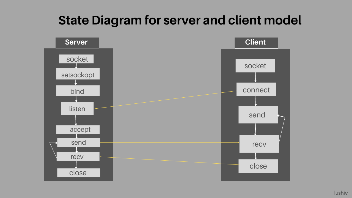Viewport: 352px width, 198px height.
Task: Select the connect state box
Action: (256, 89)
